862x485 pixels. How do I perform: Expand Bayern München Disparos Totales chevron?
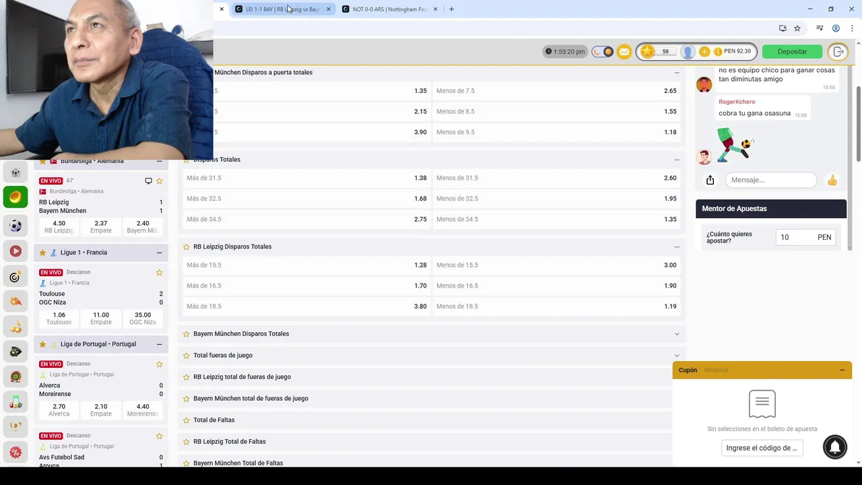677,333
